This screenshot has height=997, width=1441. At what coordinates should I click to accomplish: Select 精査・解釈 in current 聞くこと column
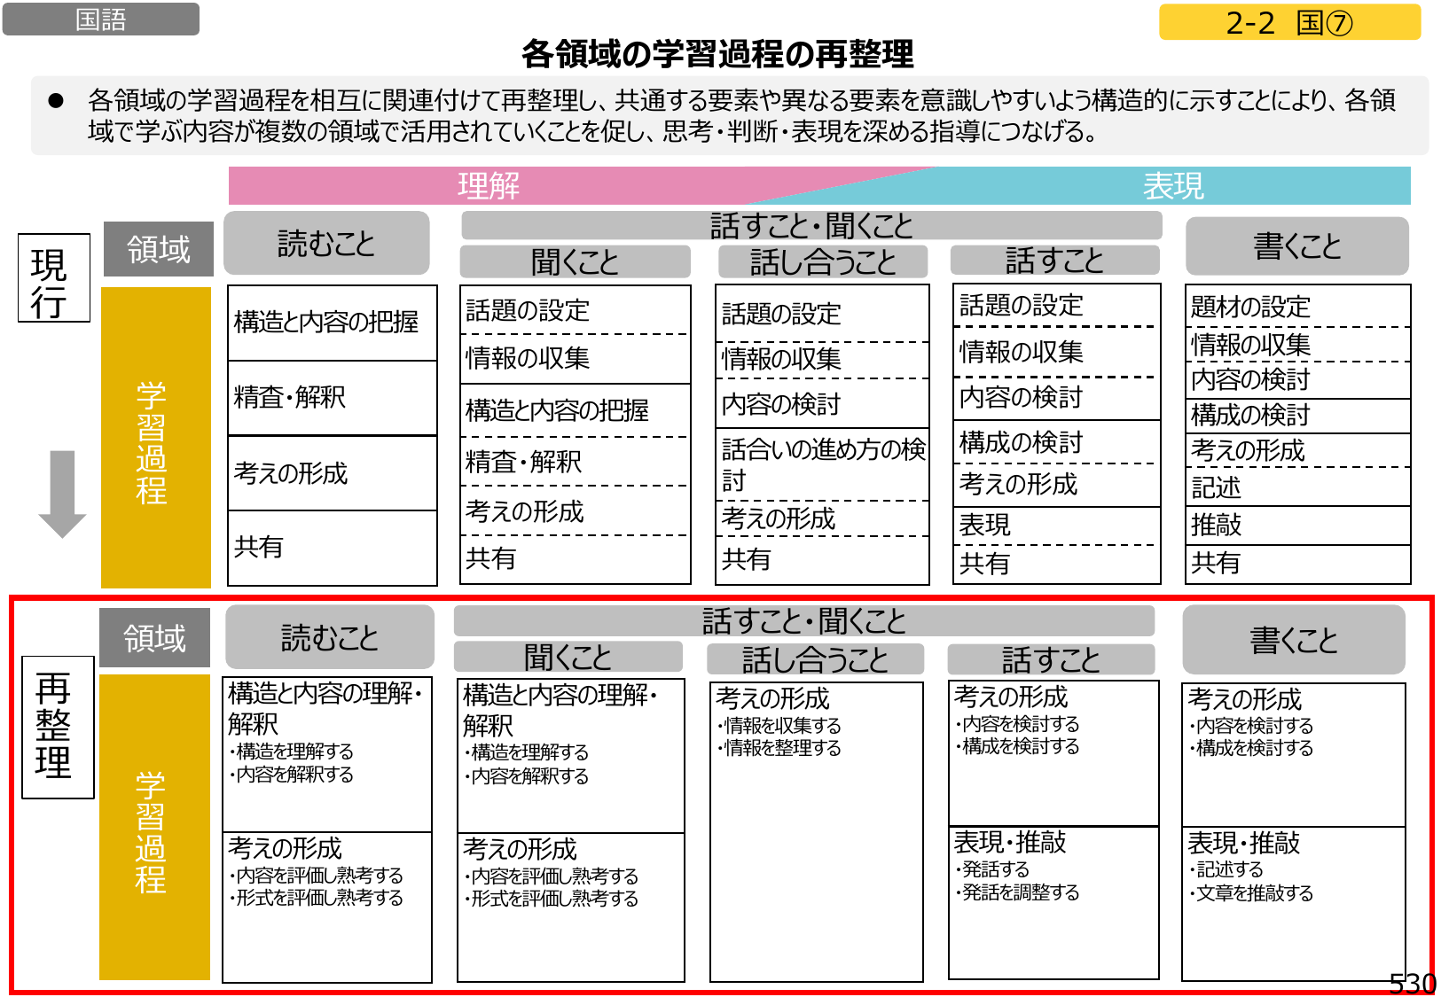tap(523, 462)
